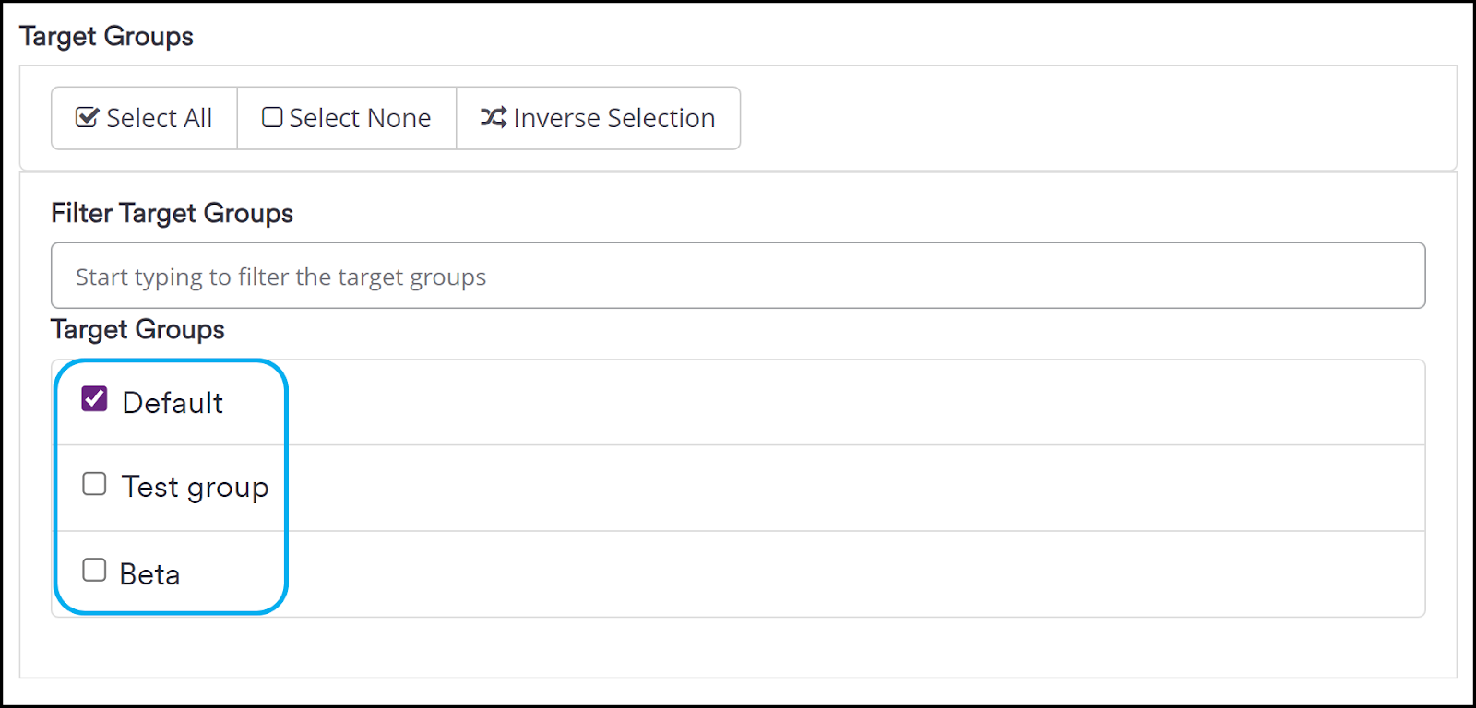The image size is (1476, 708).
Task: Click the top Target Groups section heading
Action: point(106,36)
